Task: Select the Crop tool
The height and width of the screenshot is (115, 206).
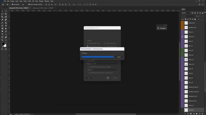Action: (x=2, y=17)
